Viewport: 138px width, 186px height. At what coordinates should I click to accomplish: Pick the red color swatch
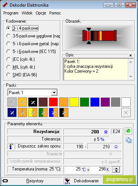click(x=53, y=102)
